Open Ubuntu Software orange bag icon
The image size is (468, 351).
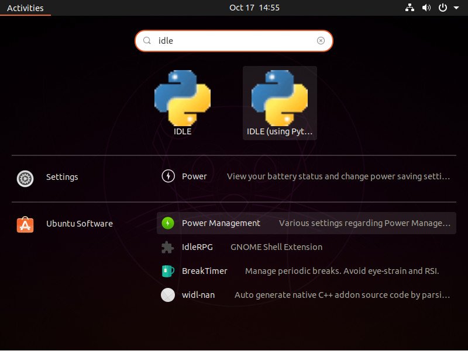[x=25, y=224]
